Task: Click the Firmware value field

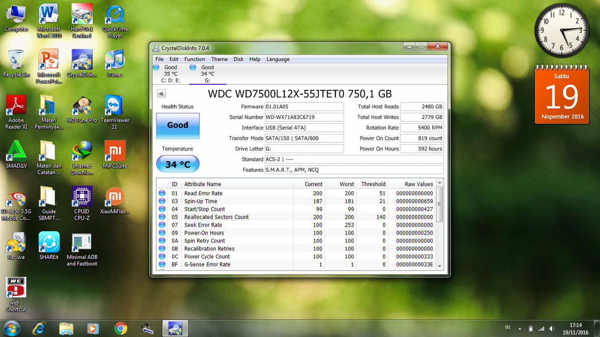Action: point(304,107)
